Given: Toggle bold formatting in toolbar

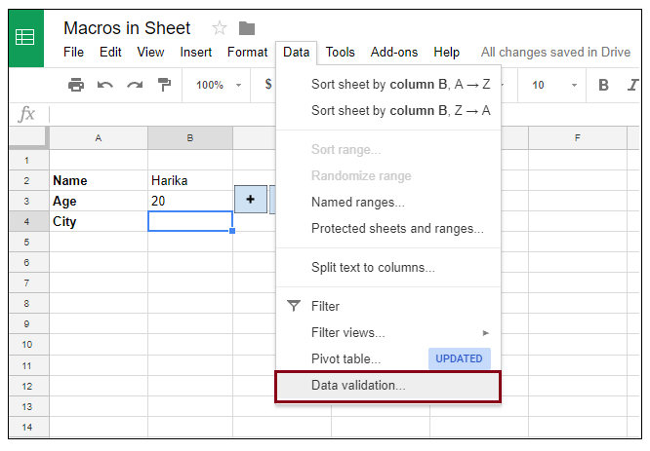Looking at the screenshot, I should coord(604,85).
